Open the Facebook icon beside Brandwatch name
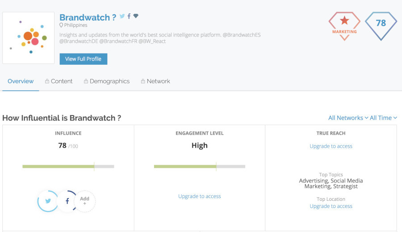This screenshot has height=232, width=402. 129,16
